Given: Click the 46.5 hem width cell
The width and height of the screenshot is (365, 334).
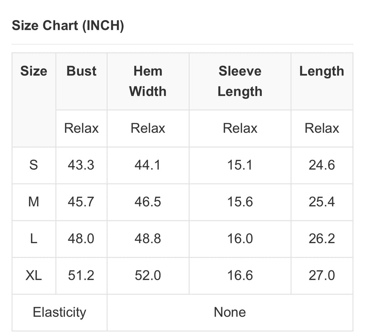Looking at the screenshot, I should coord(148,202).
